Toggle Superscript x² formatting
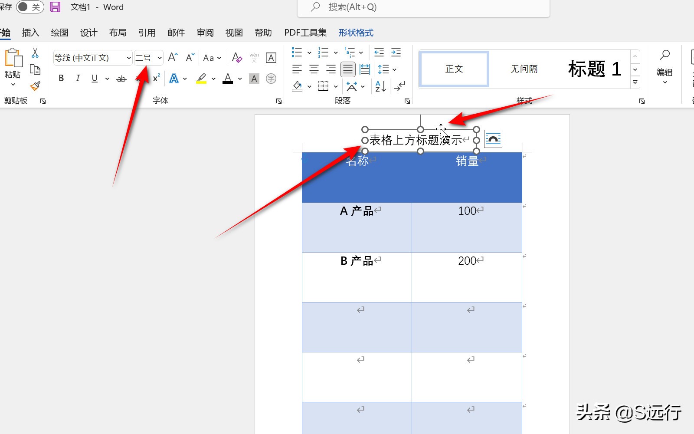Screen dimensions: 694x434 pos(156,78)
